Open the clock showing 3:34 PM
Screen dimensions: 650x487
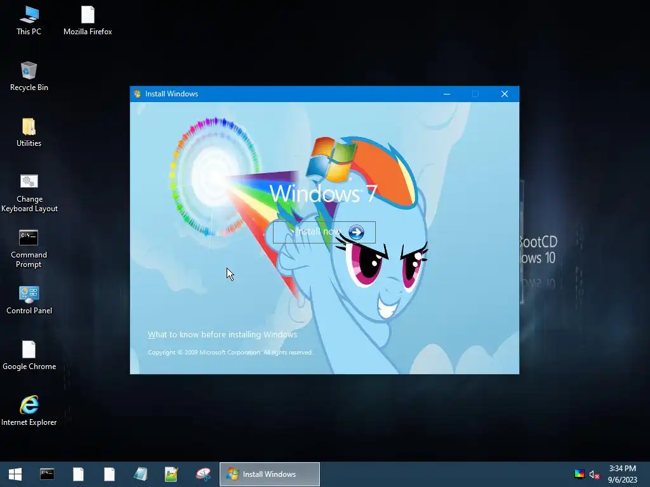[x=622, y=474]
